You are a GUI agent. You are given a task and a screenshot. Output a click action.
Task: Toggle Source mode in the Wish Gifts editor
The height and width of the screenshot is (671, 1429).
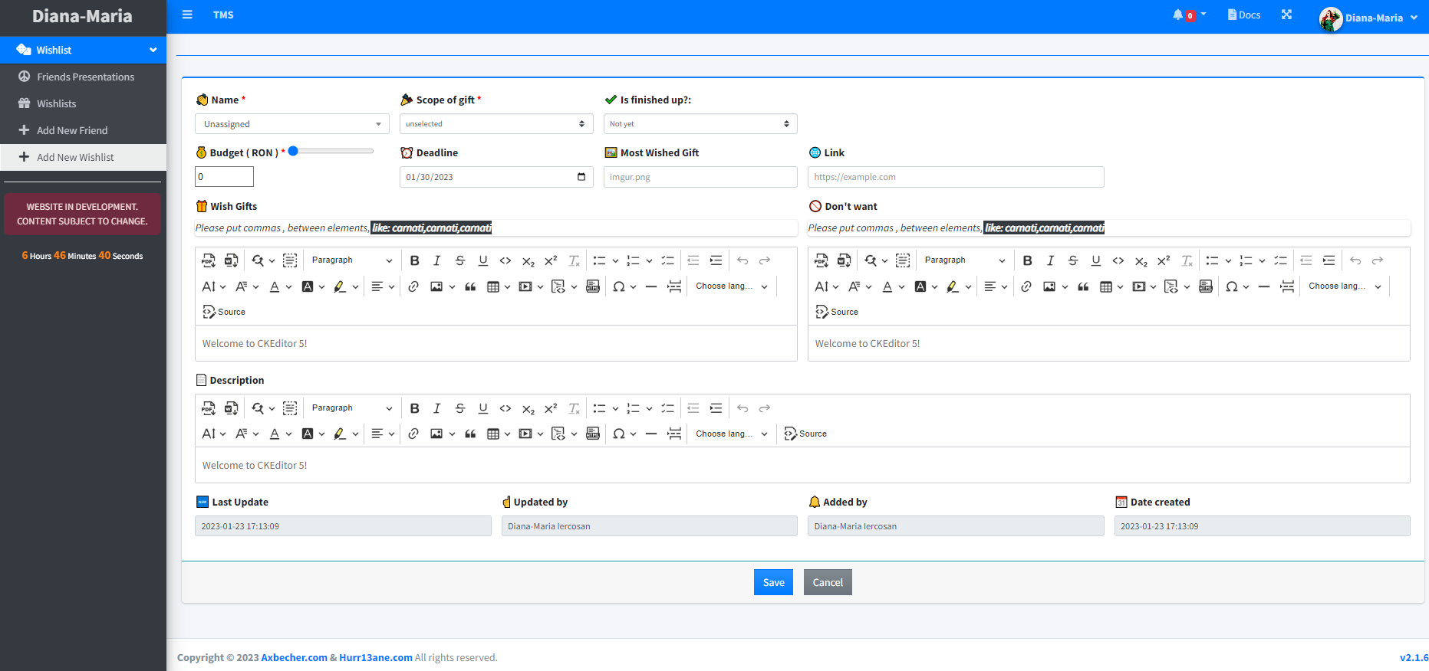[224, 312]
